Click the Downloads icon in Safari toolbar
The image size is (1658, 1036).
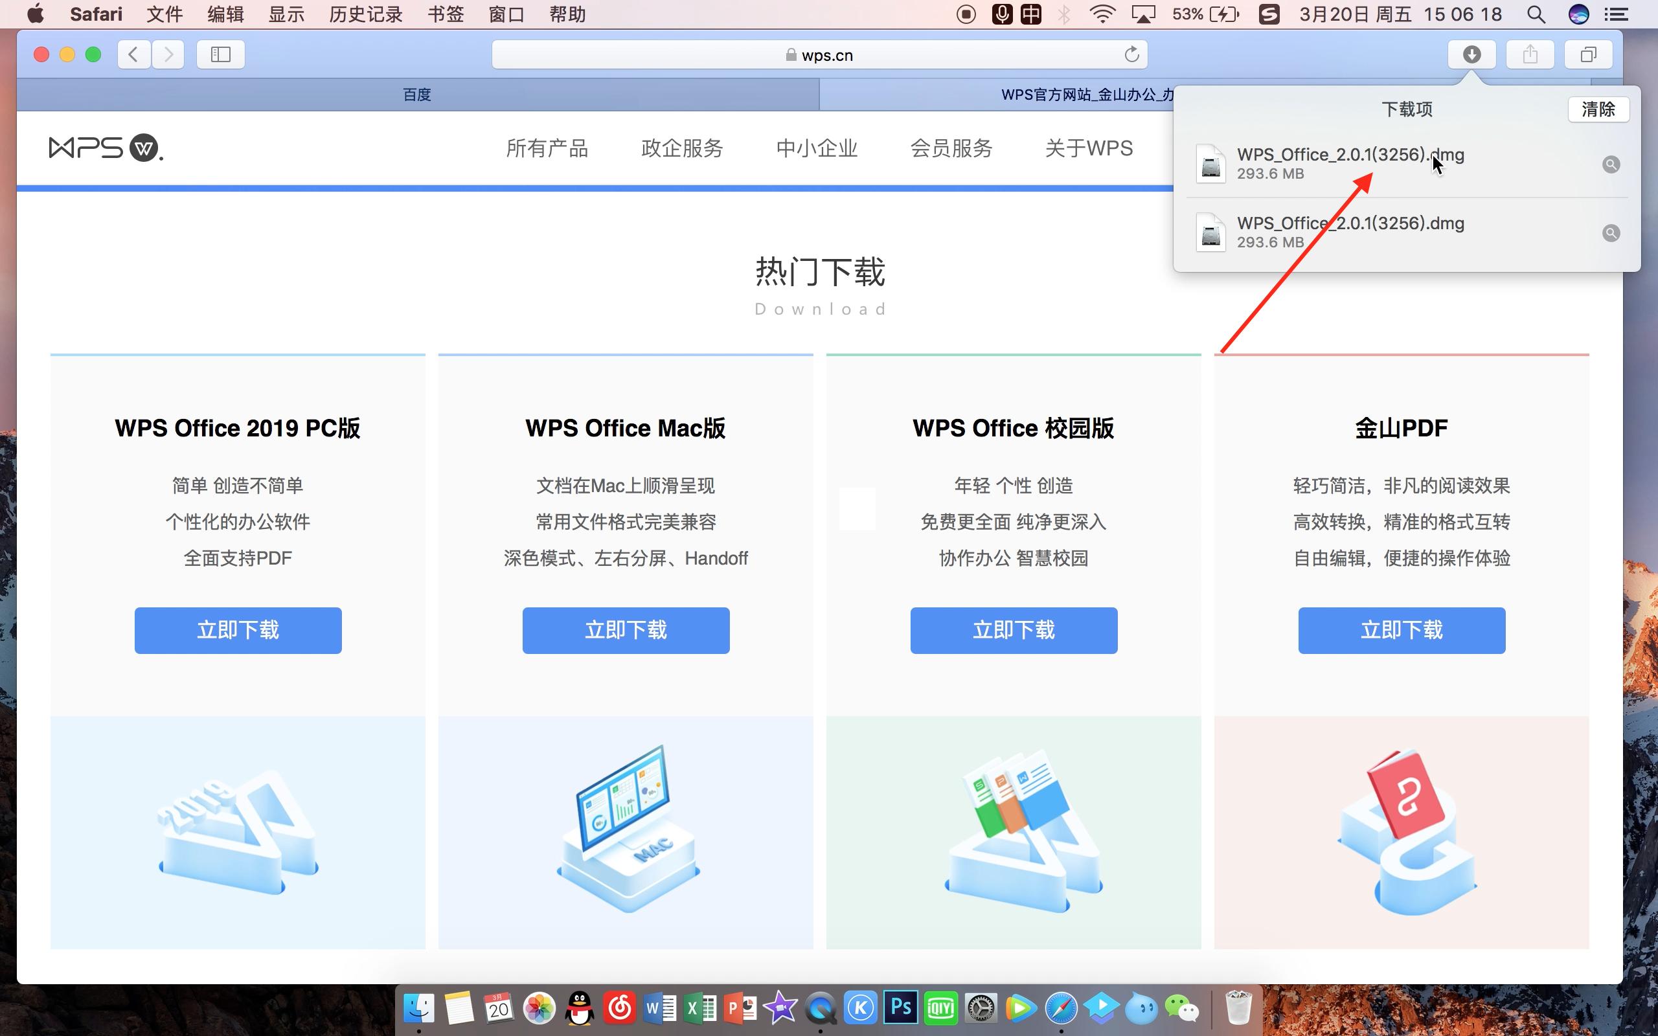(x=1472, y=54)
